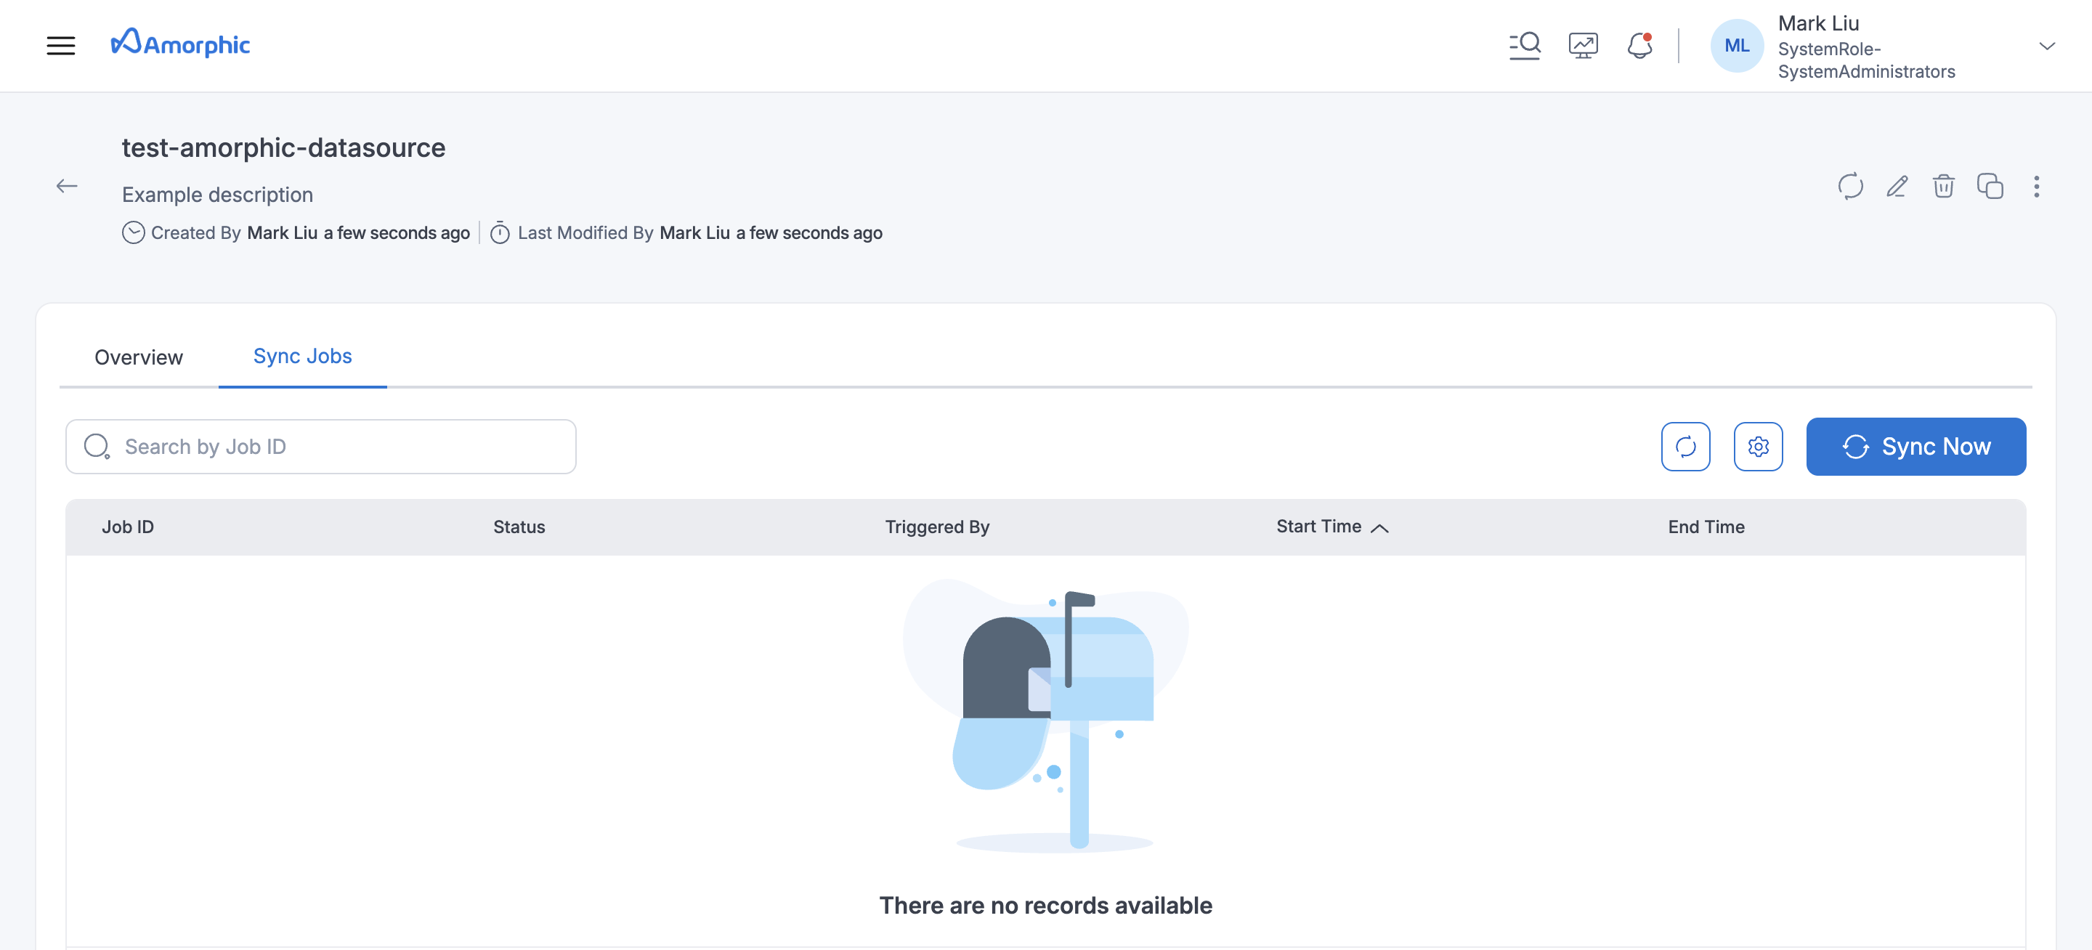The height and width of the screenshot is (950, 2092).
Task: Refresh the sync jobs list
Action: click(1686, 446)
